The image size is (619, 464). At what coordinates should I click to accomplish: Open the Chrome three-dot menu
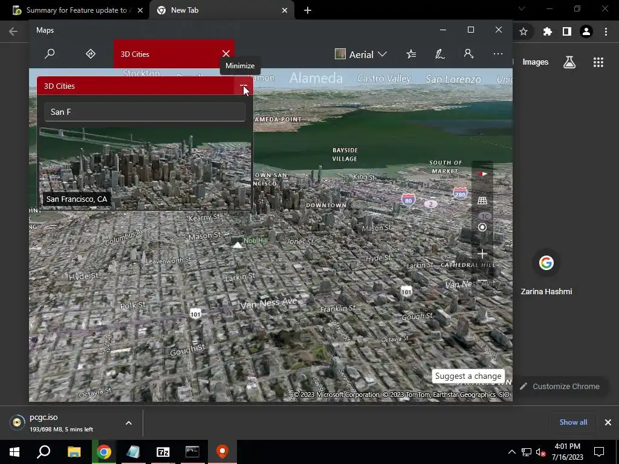click(606, 31)
